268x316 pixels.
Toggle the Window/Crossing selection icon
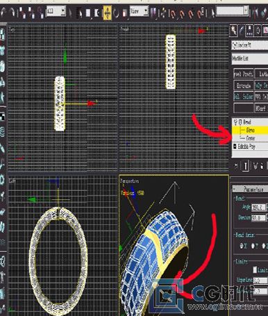coord(97,13)
